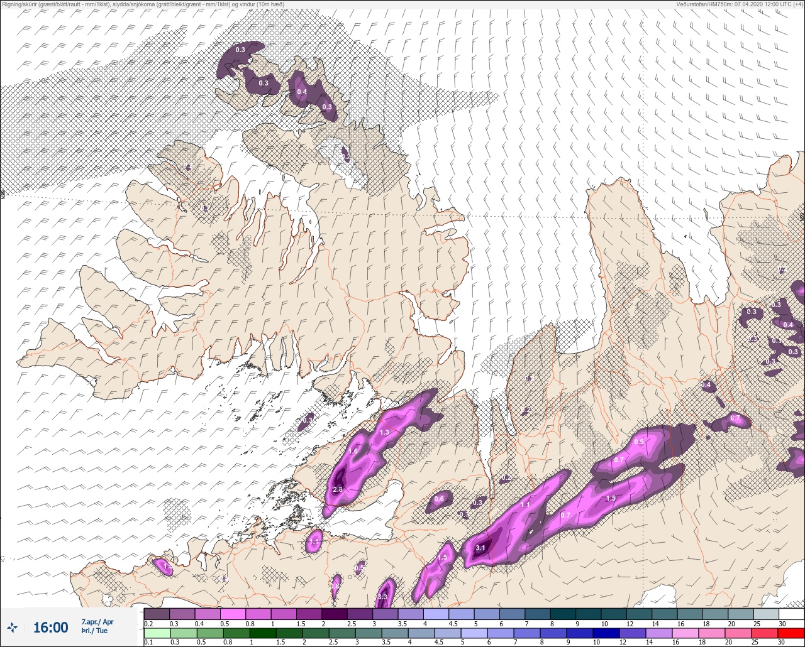Select the 3.1 precipitation value on the map
The height and width of the screenshot is (647, 805).
coord(480,548)
